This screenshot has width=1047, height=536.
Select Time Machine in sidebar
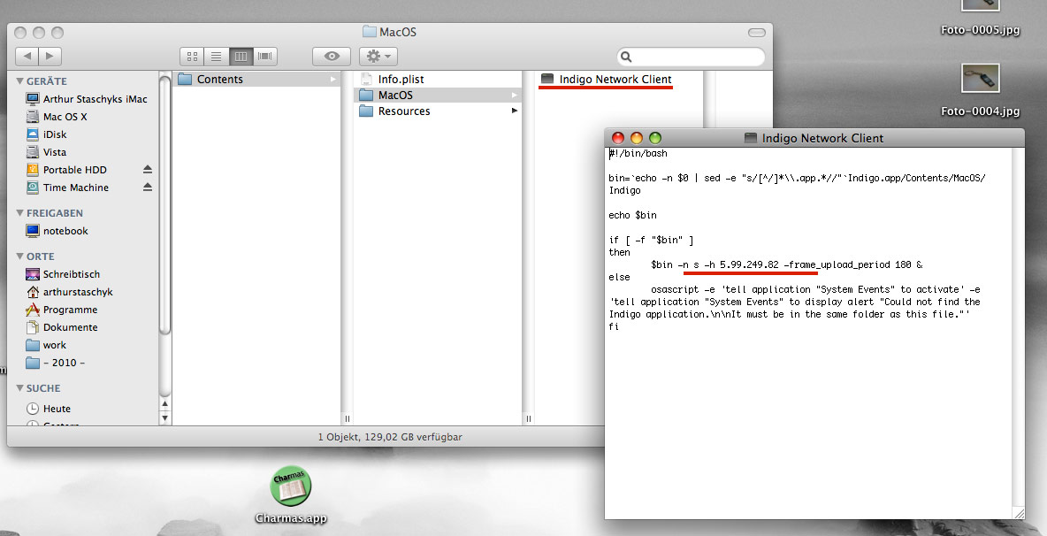point(67,188)
